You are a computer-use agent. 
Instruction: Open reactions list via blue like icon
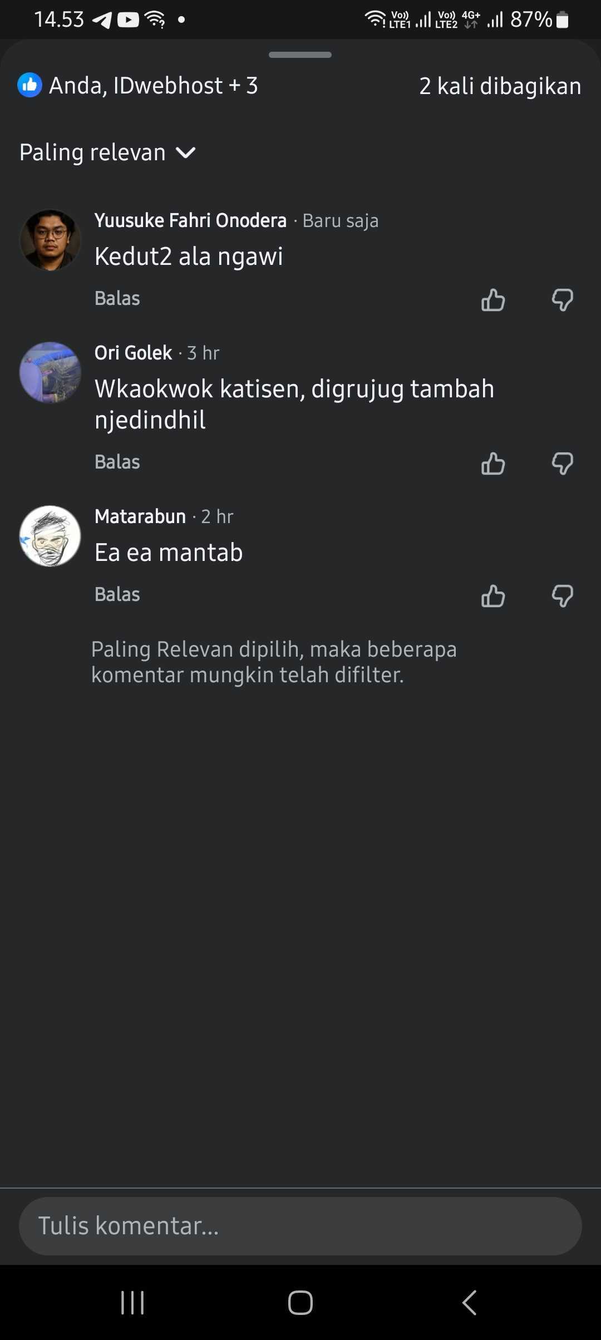[x=29, y=85]
